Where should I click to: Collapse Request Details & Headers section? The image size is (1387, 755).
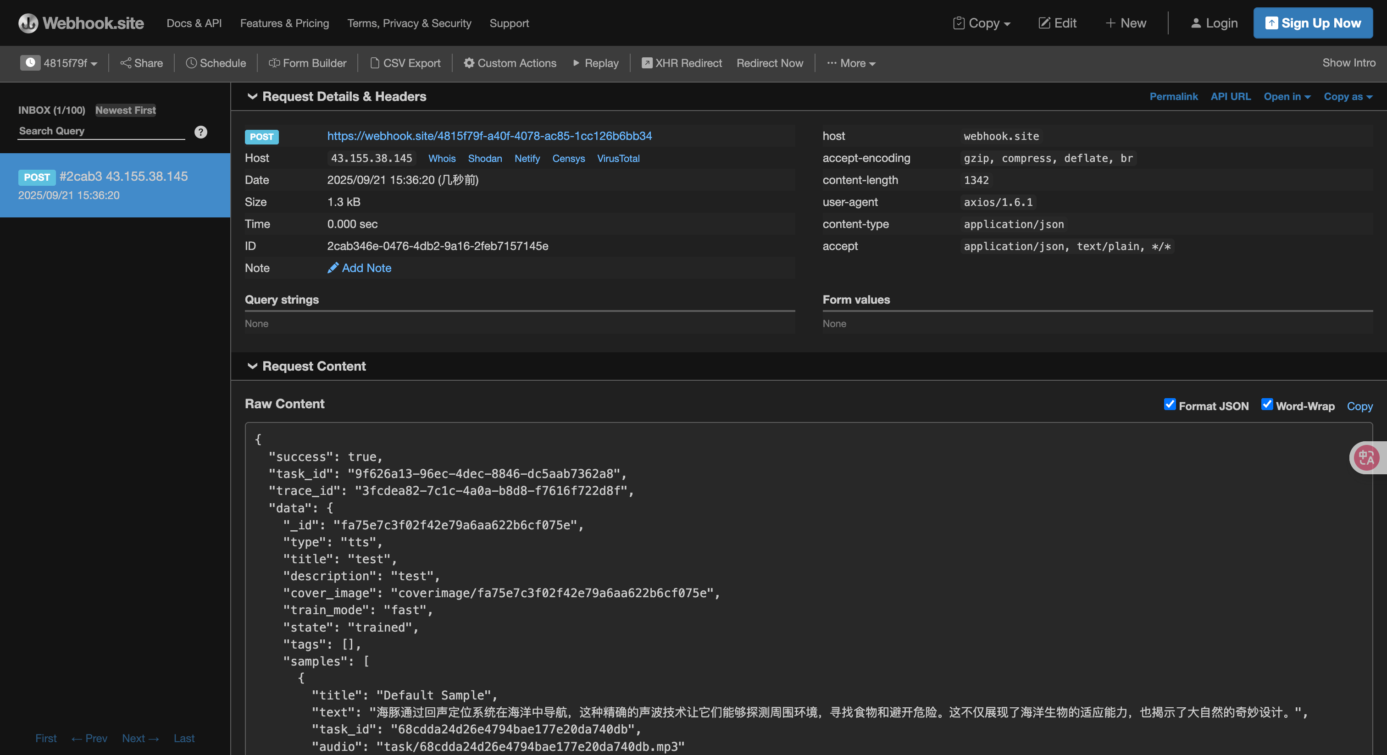tap(252, 96)
